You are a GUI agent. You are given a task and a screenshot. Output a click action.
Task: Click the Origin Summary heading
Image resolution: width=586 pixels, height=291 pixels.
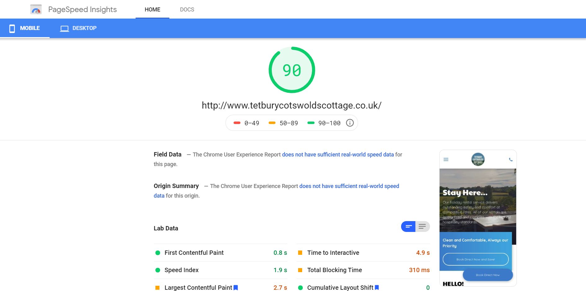[x=176, y=186]
